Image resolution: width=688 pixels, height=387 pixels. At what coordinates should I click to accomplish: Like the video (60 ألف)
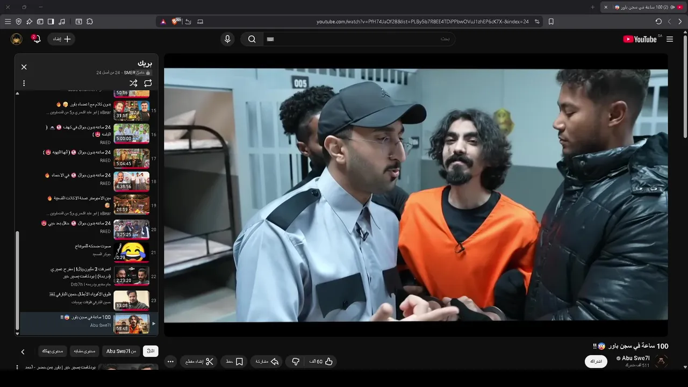tap(321, 362)
